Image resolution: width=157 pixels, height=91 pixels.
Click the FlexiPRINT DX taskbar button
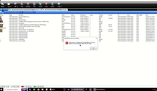(x=77, y=89)
